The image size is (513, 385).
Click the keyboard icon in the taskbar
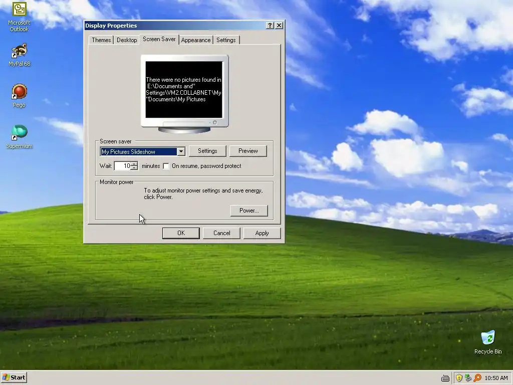click(445, 378)
